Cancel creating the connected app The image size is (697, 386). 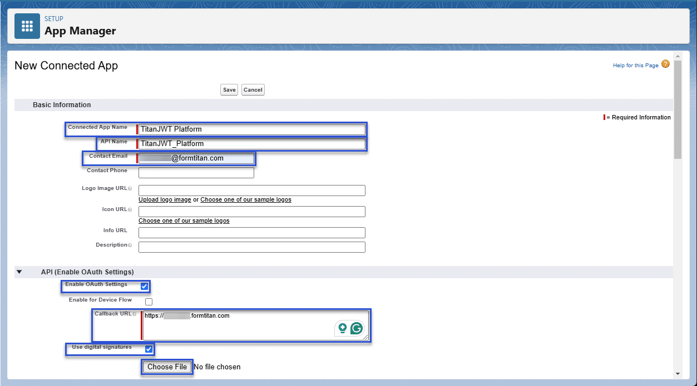[x=253, y=89]
